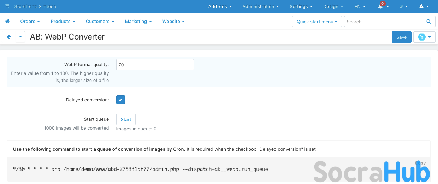
Task: Open the Marketing menu
Action: click(x=138, y=22)
